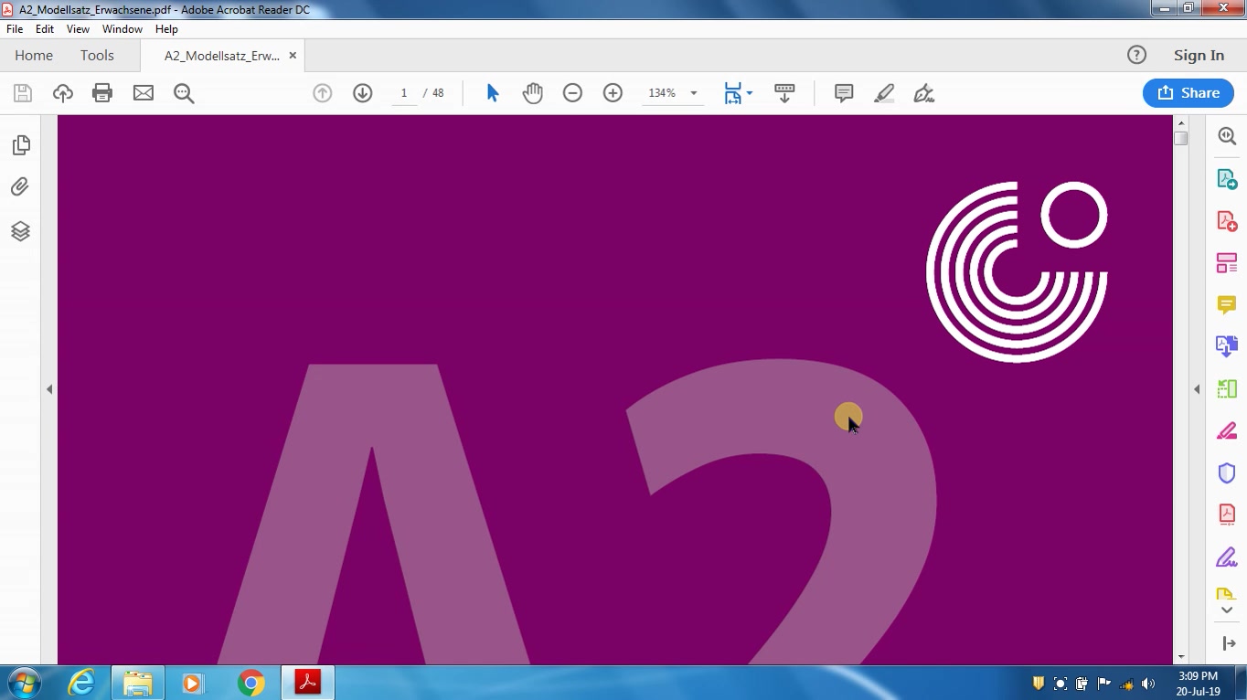Add a sticky note comment

844,93
